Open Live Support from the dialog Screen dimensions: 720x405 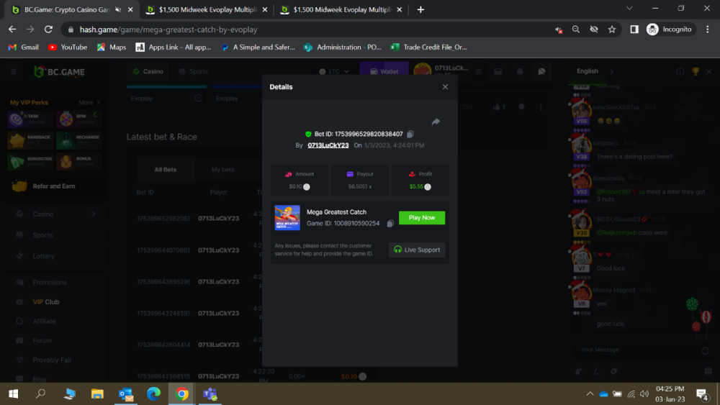click(x=417, y=250)
